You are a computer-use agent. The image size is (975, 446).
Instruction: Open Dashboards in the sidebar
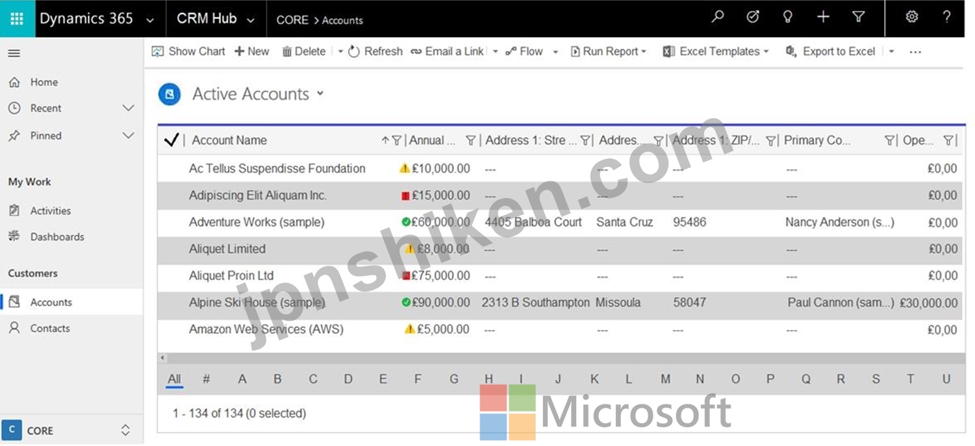pyautogui.click(x=57, y=237)
